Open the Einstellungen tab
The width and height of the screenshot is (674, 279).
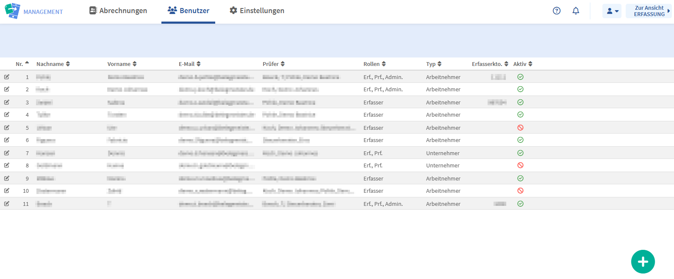pyautogui.click(x=257, y=11)
